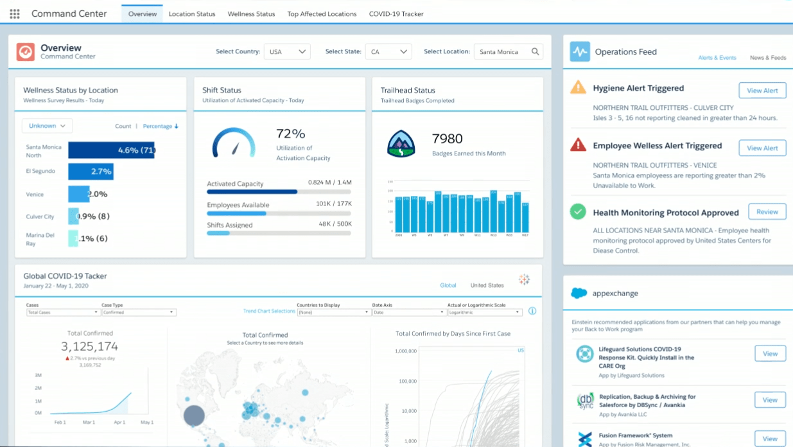
Task: Click the red Employee Wellness alert icon
Action: pyautogui.click(x=579, y=145)
